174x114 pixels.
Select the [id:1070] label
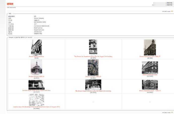[93, 58]
